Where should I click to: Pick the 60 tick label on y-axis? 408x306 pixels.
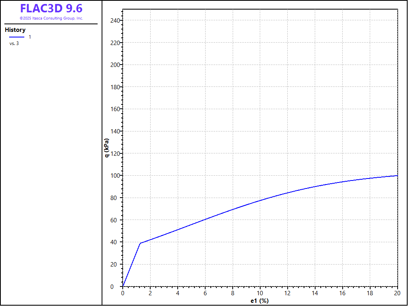[x=116, y=220]
